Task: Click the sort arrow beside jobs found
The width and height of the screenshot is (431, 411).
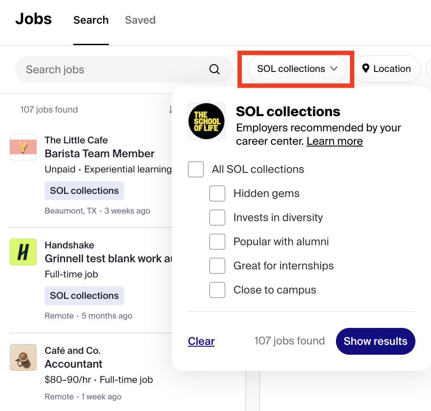Action: click(x=170, y=109)
